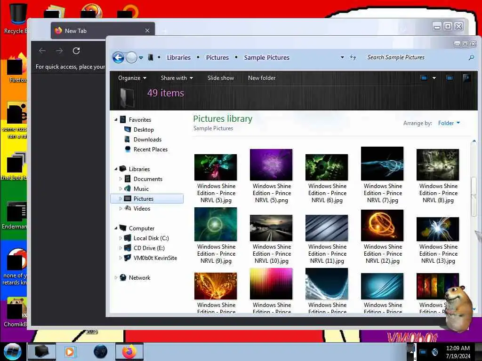Open the ChomikB desktop icon

click(16, 312)
